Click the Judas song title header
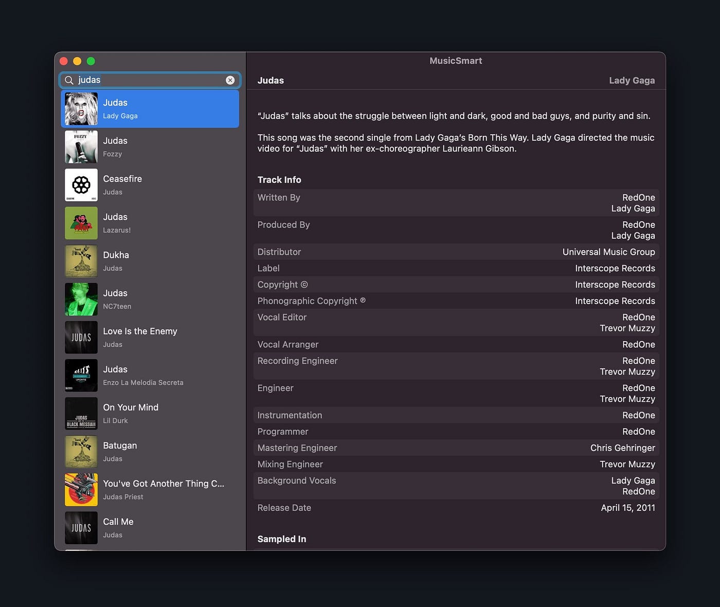 tap(271, 80)
